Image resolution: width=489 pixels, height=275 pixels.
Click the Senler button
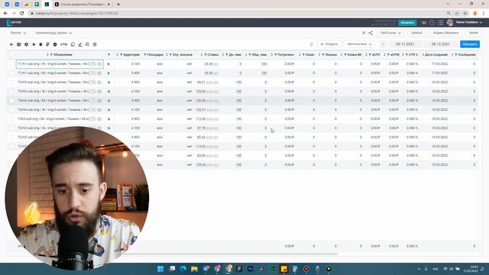tap(474, 33)
